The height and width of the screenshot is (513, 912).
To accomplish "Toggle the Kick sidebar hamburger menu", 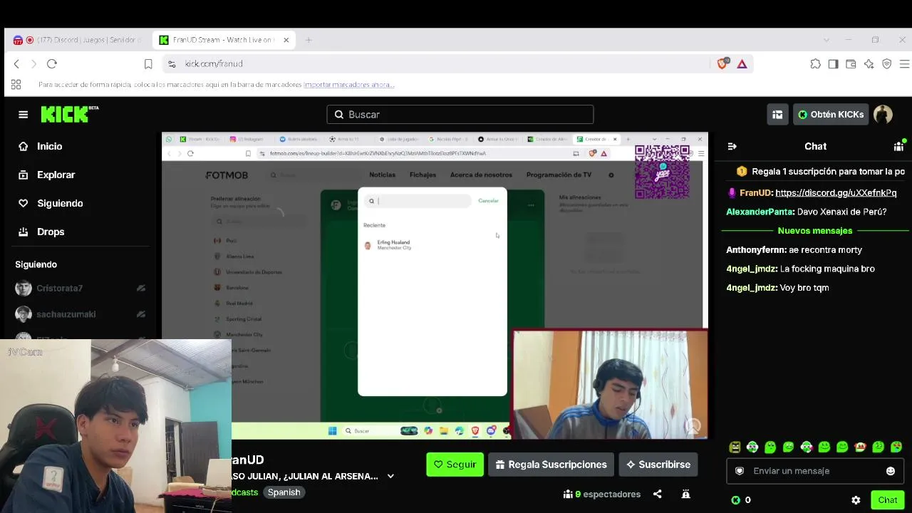I will 24,115.
